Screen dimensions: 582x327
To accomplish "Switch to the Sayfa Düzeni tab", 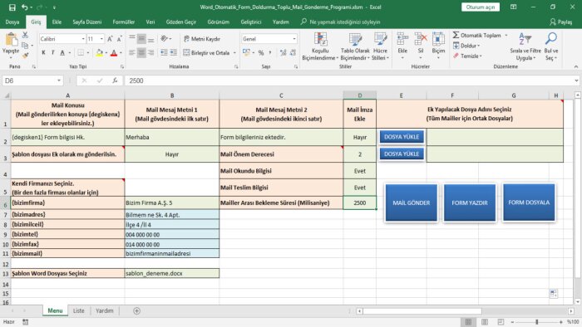I will (86, 22).
